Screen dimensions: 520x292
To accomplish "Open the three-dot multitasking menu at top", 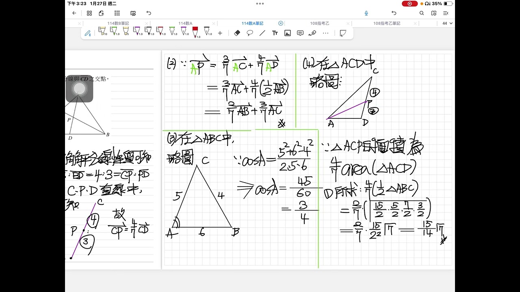I will 260,4.
